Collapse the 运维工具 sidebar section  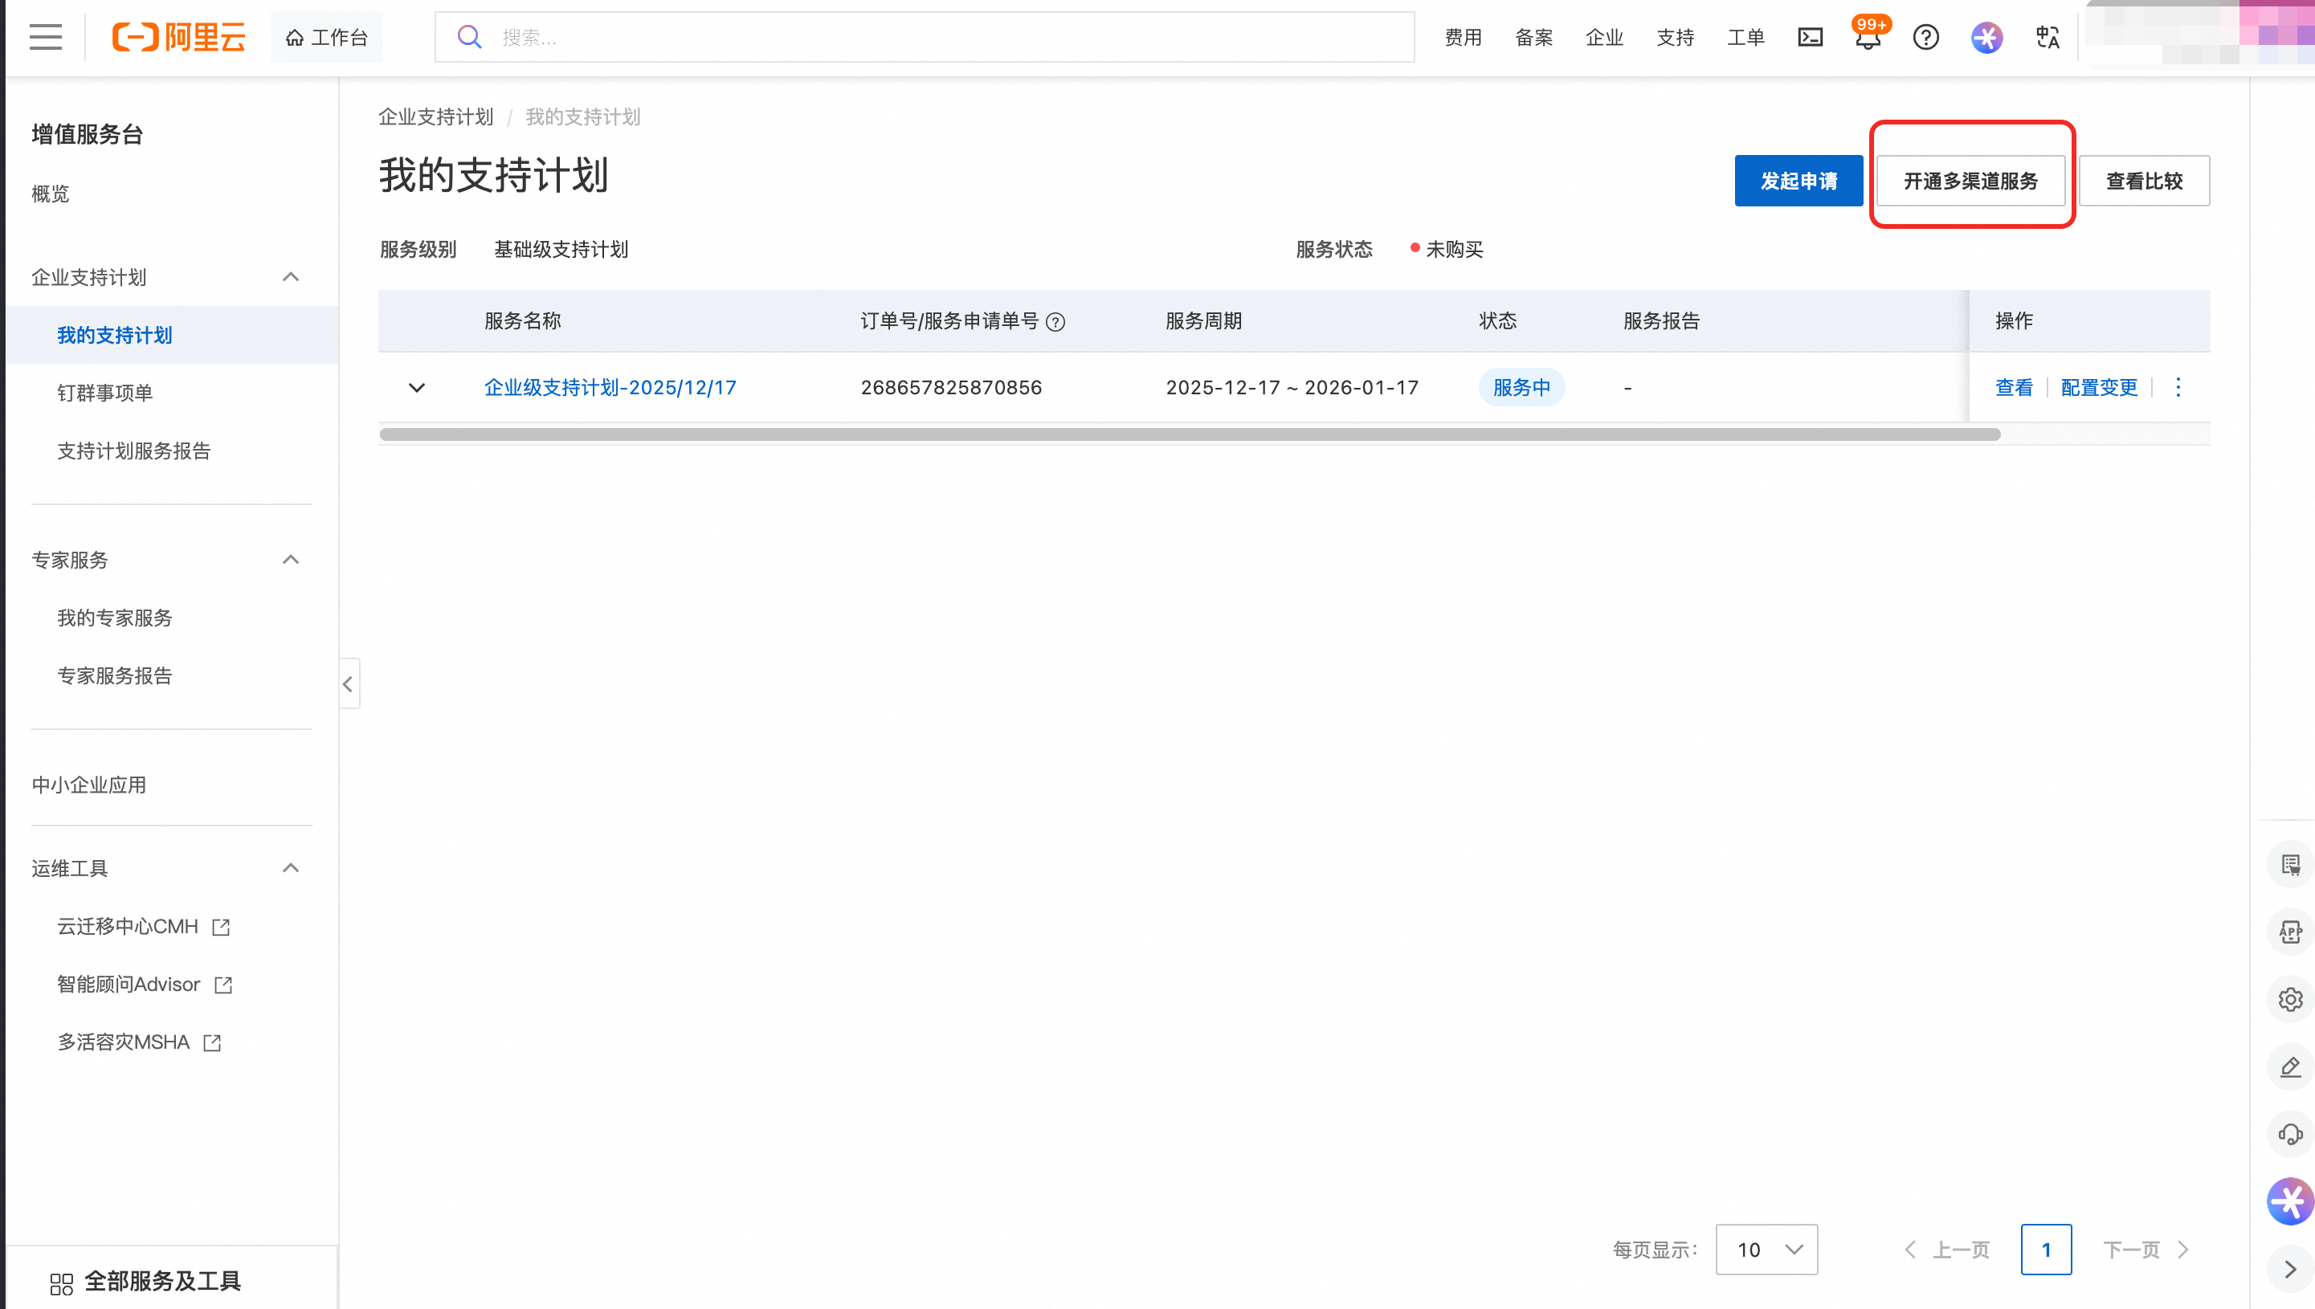(x=291, y=867)
